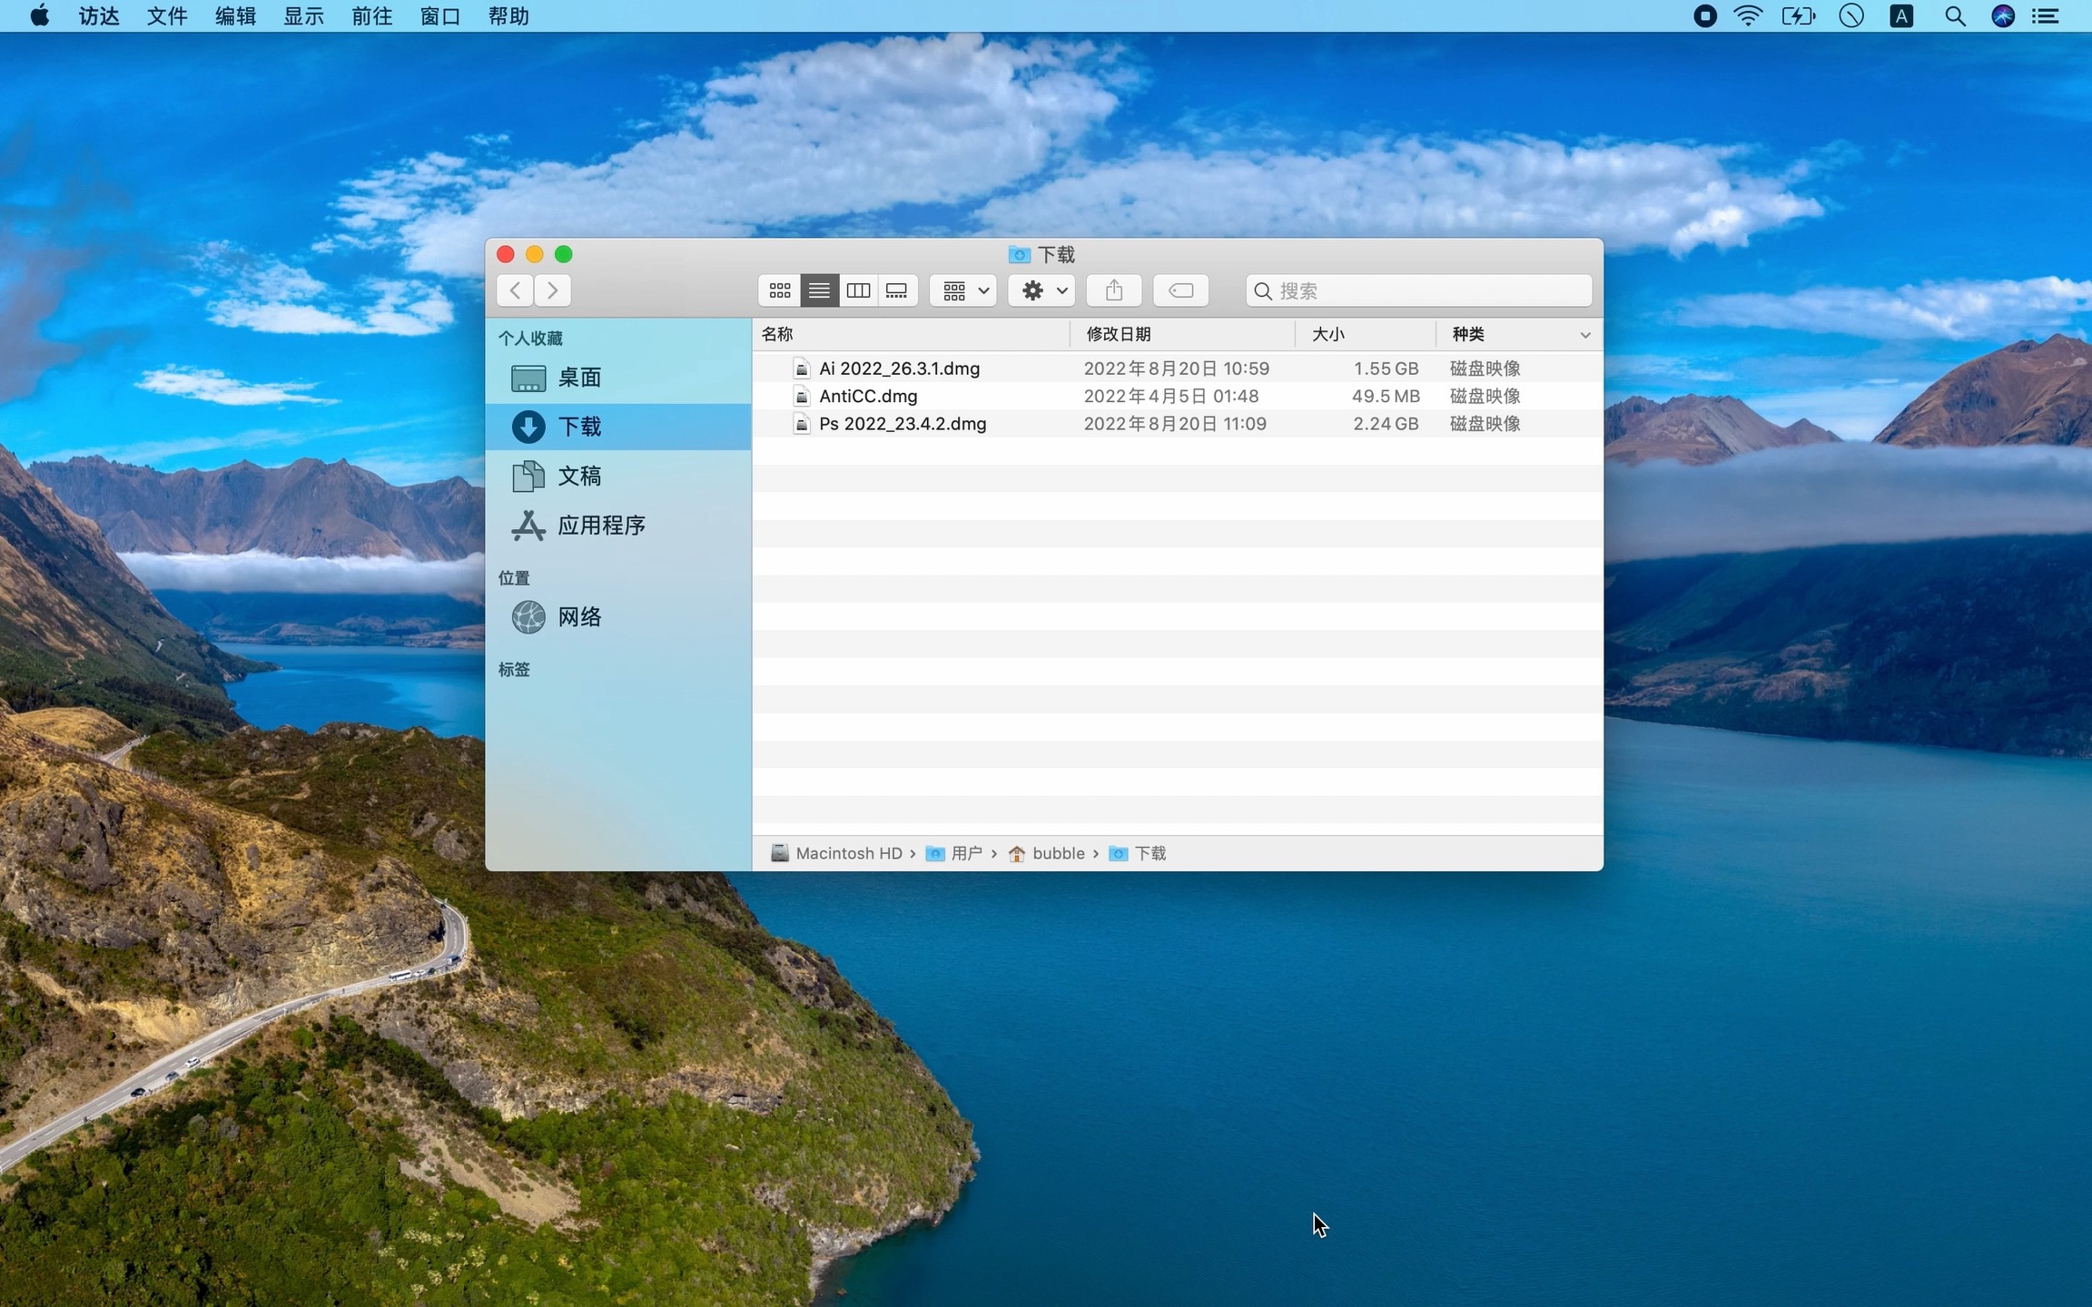
Task: Click the forward navigation arrow
Action: 552,290
